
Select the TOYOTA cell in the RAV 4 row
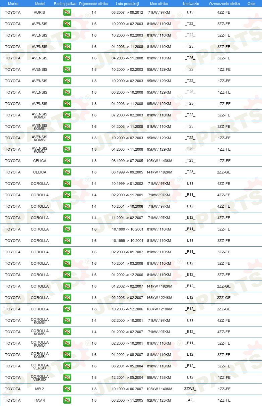pyautogui.click(x=13, y=400)
